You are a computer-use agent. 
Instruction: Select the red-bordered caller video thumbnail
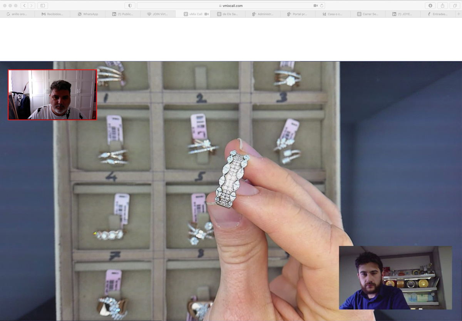point(52,95)
